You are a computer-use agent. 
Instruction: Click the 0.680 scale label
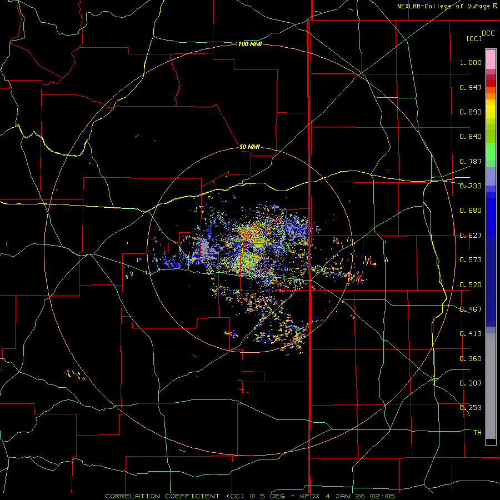tap(471, 211)
